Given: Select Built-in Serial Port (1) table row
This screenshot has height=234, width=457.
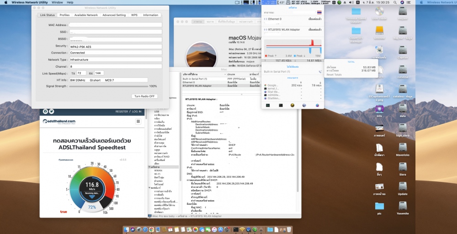Looking at the screenshot, I should pyautogui.click(x=221, y=79).
